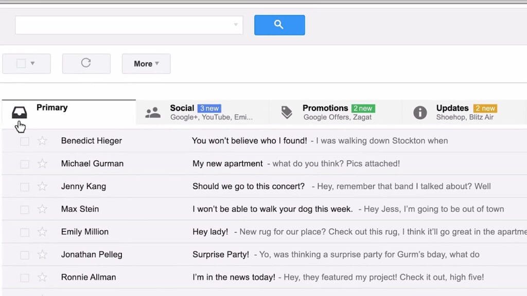Click the refresh icon above the inbox
527x296 pixels.
tap(86, 63)
